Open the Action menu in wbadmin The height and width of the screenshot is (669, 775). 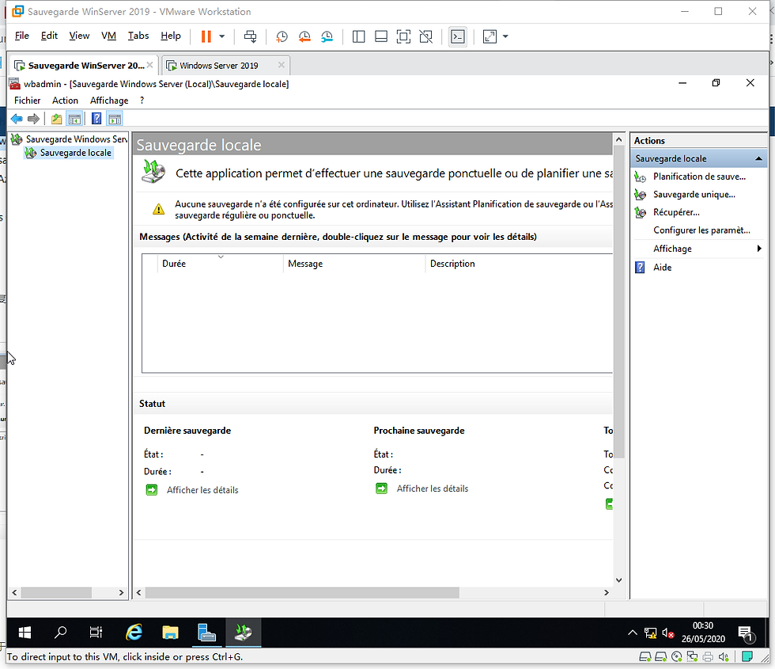[65, 101]
